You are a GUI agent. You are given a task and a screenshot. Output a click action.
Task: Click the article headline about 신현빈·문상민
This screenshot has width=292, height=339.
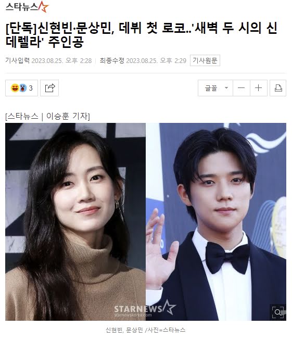point(142,34)
